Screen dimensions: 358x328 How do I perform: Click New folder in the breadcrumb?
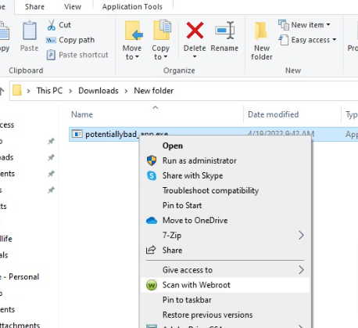click(154, 91)
